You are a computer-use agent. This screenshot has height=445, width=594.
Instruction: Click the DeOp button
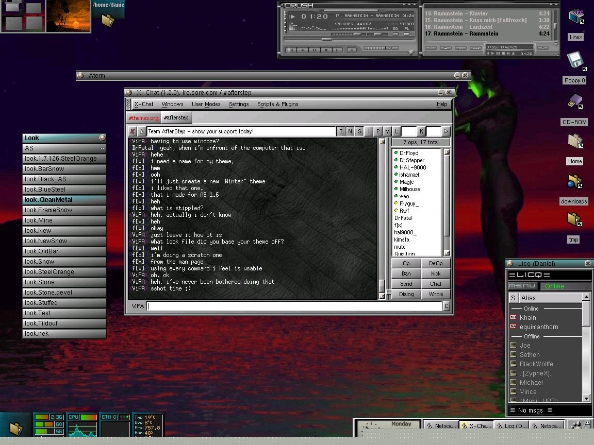(x=436, y=263)
